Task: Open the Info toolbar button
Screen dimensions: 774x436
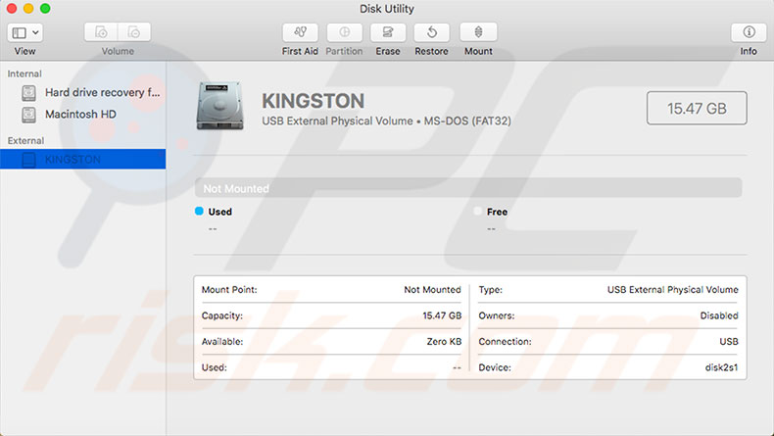Action: pyautogui.click(x=749, y=32)
